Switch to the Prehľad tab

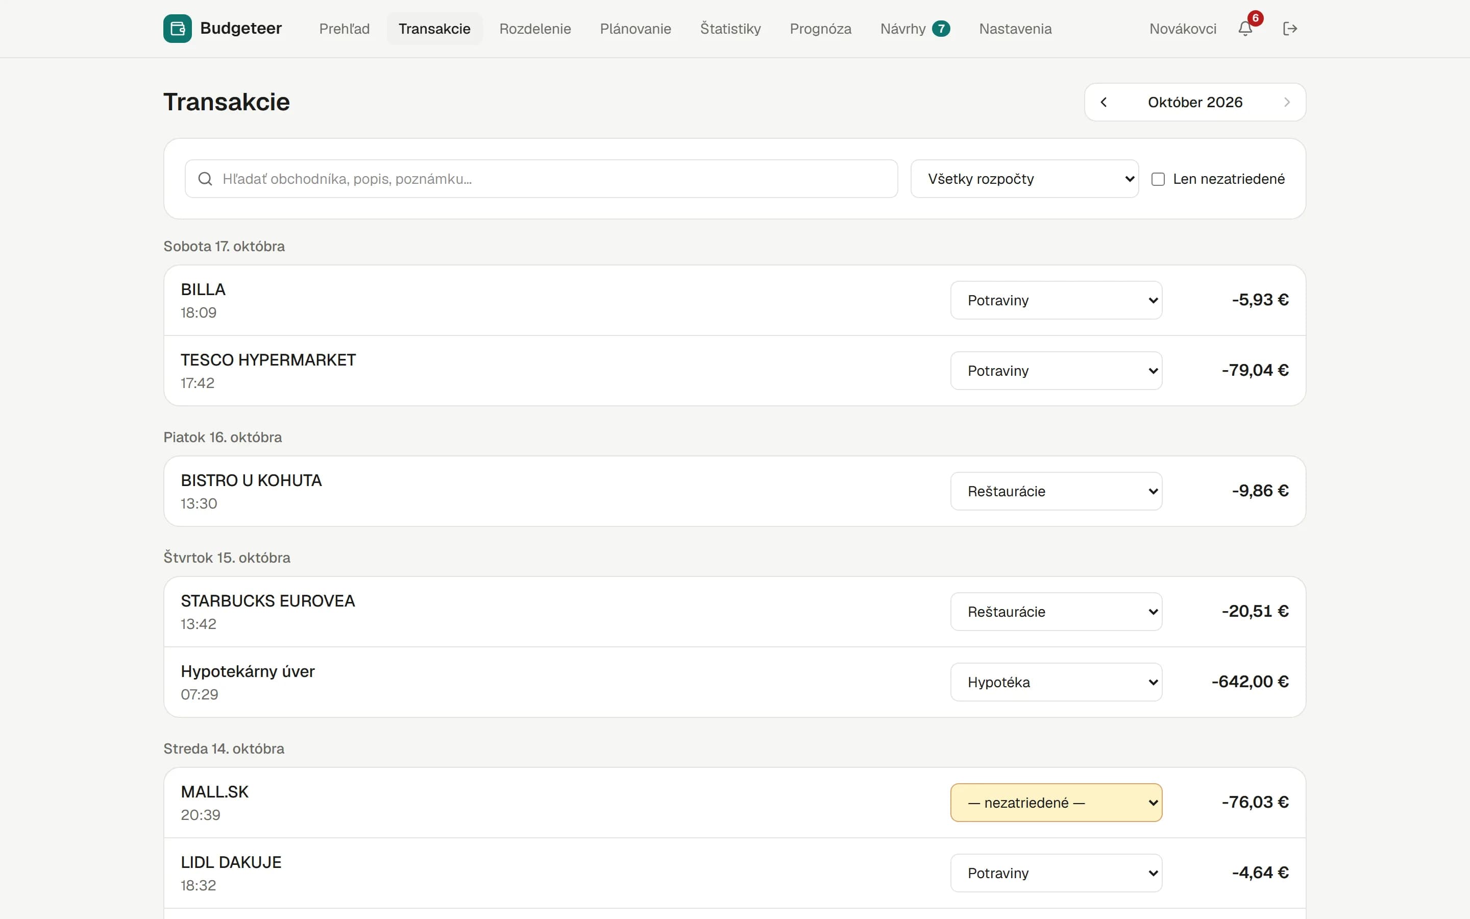pos(345,29)
